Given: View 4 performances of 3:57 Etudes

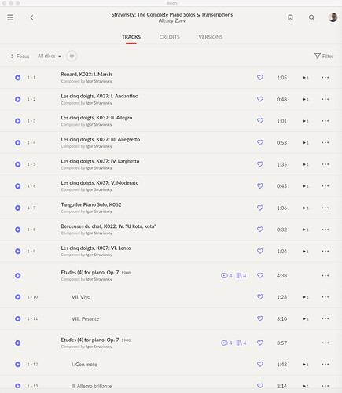Looking at the screenshot, I should pyautogui.click(x=226, y=343).
